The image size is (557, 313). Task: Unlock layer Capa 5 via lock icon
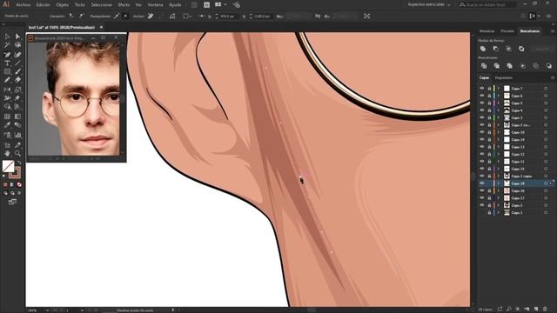489,103
